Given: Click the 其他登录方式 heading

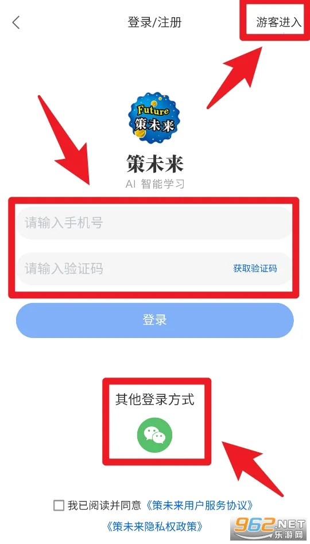Looking at the screenshot, I should tap(155, 399).
